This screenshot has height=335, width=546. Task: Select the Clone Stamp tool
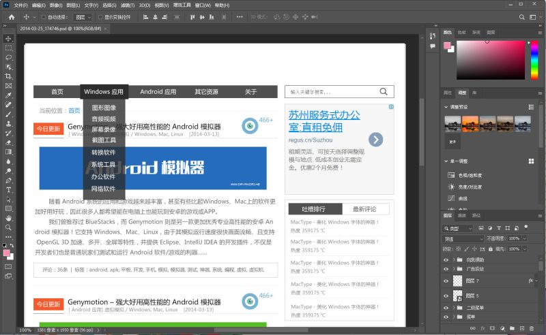pos(8,123)
